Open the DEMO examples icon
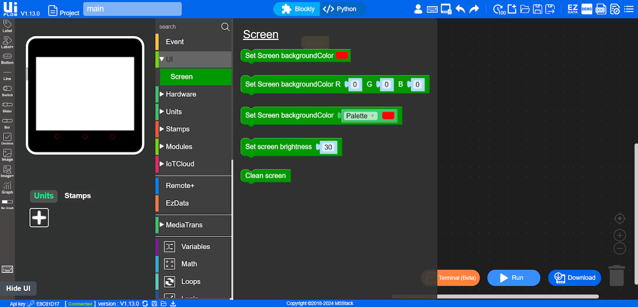 [x=587, y=9]
